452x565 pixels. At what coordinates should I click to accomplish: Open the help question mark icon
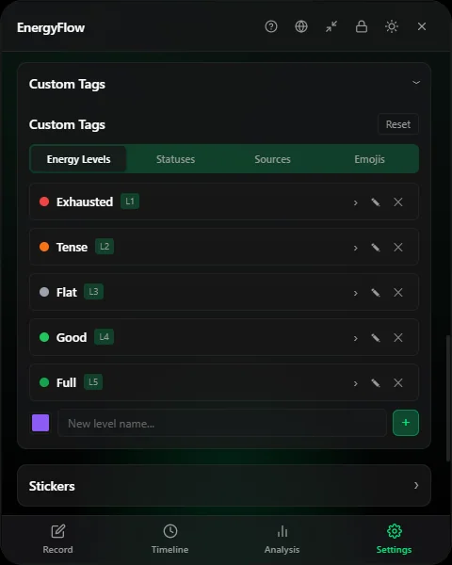pos(271,26)
